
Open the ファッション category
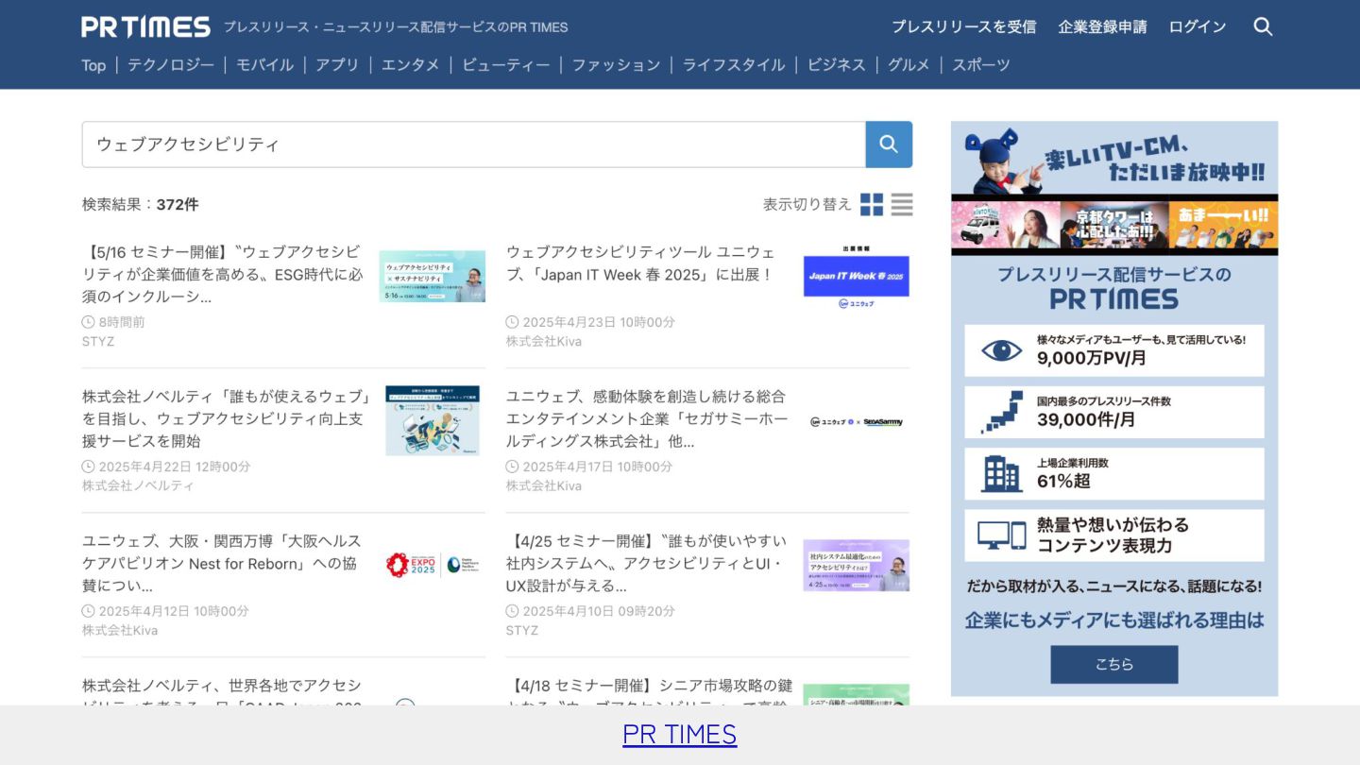click(616, 65)
